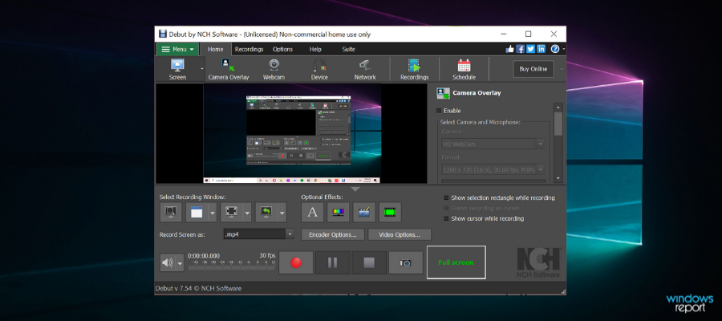The width and height of the screenshot is (722, 321).
Task: Collapse the preview with the triangle arrow
Action: (x=356, y=189)
